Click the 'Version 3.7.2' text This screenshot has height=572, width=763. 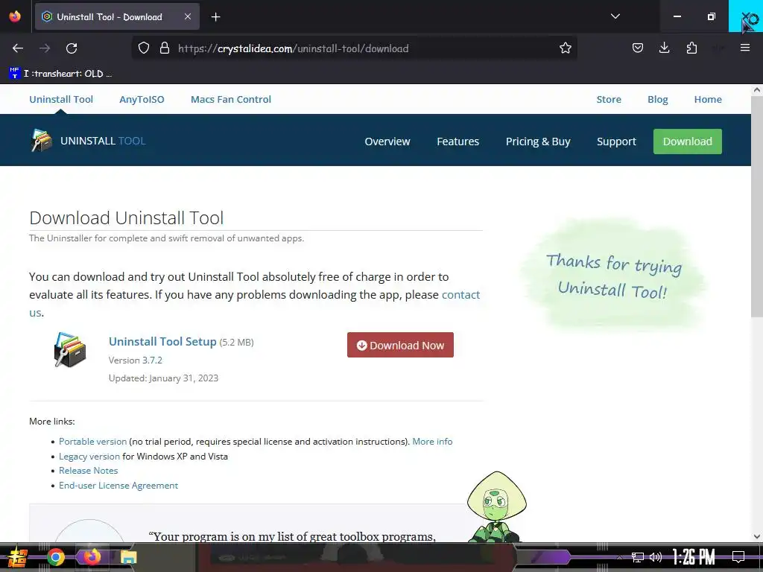click(x=136, y=360)
